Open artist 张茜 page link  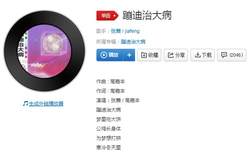pyautogui.click(x=116, y=31)
